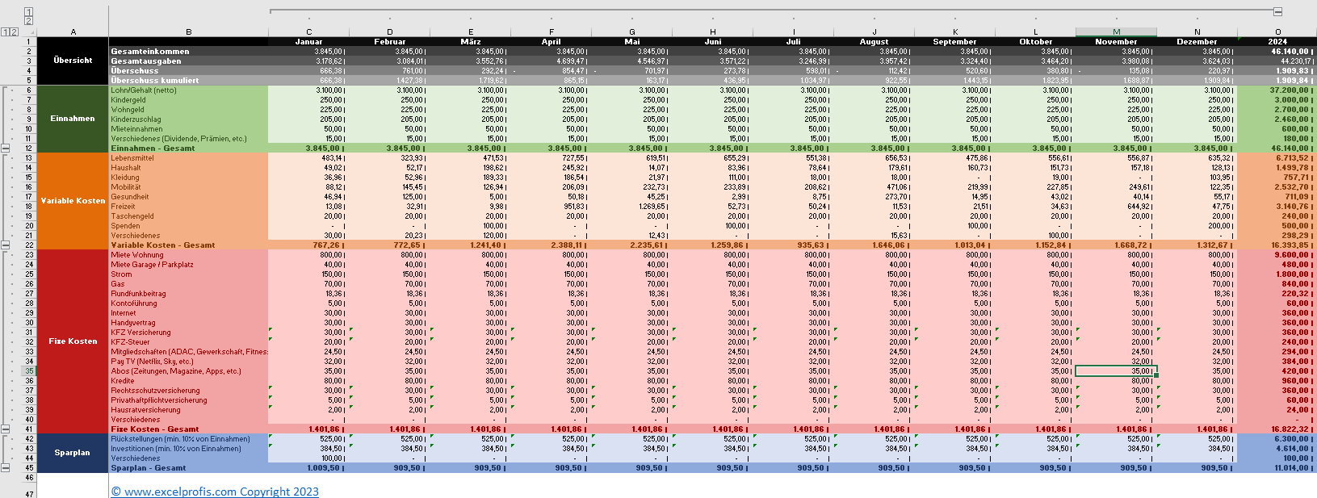Select column B header
Image resolution: width=1317 pixels, height=498 pixels.
pyautogui.click(x=188, y=32)
